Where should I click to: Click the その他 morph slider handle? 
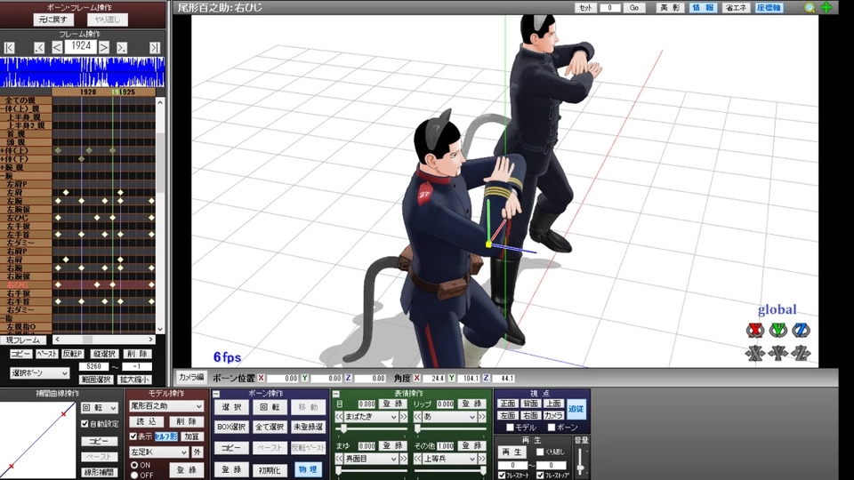point(482,471)
